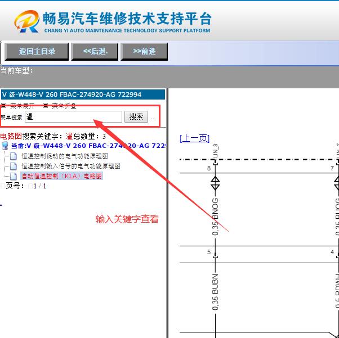Select the V 级-W448-V 260 FBAC header bar
339x338 pixels.
83,94
